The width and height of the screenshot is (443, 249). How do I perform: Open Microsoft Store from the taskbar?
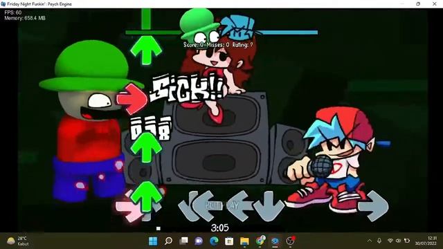(x=229, y=241)
